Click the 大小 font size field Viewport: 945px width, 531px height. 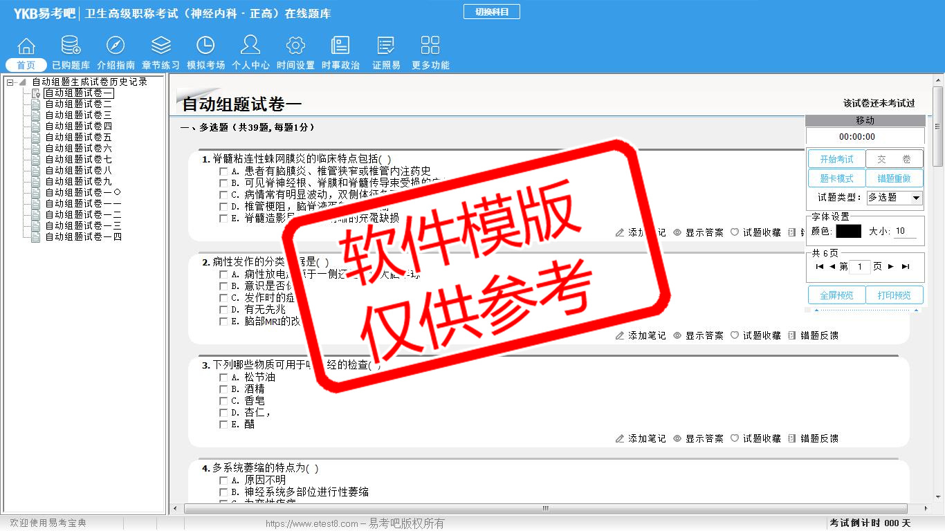point(905,232)
